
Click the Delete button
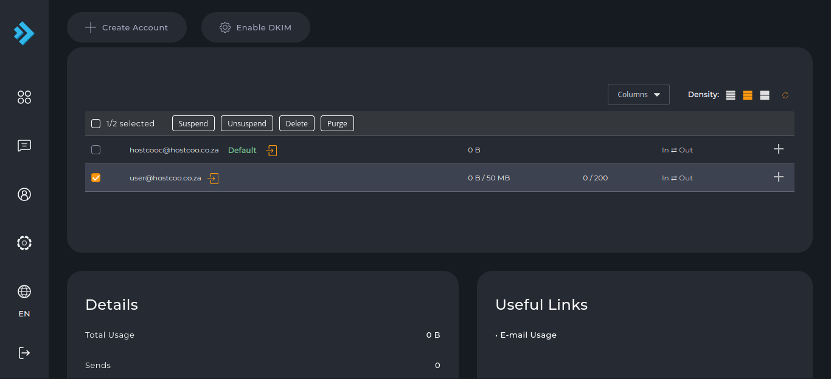[297, 123]
